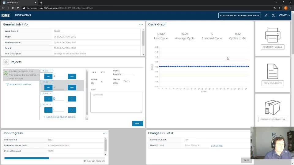Click Job Progress scrollbar

pyautogui.click(x=105, y=146)
